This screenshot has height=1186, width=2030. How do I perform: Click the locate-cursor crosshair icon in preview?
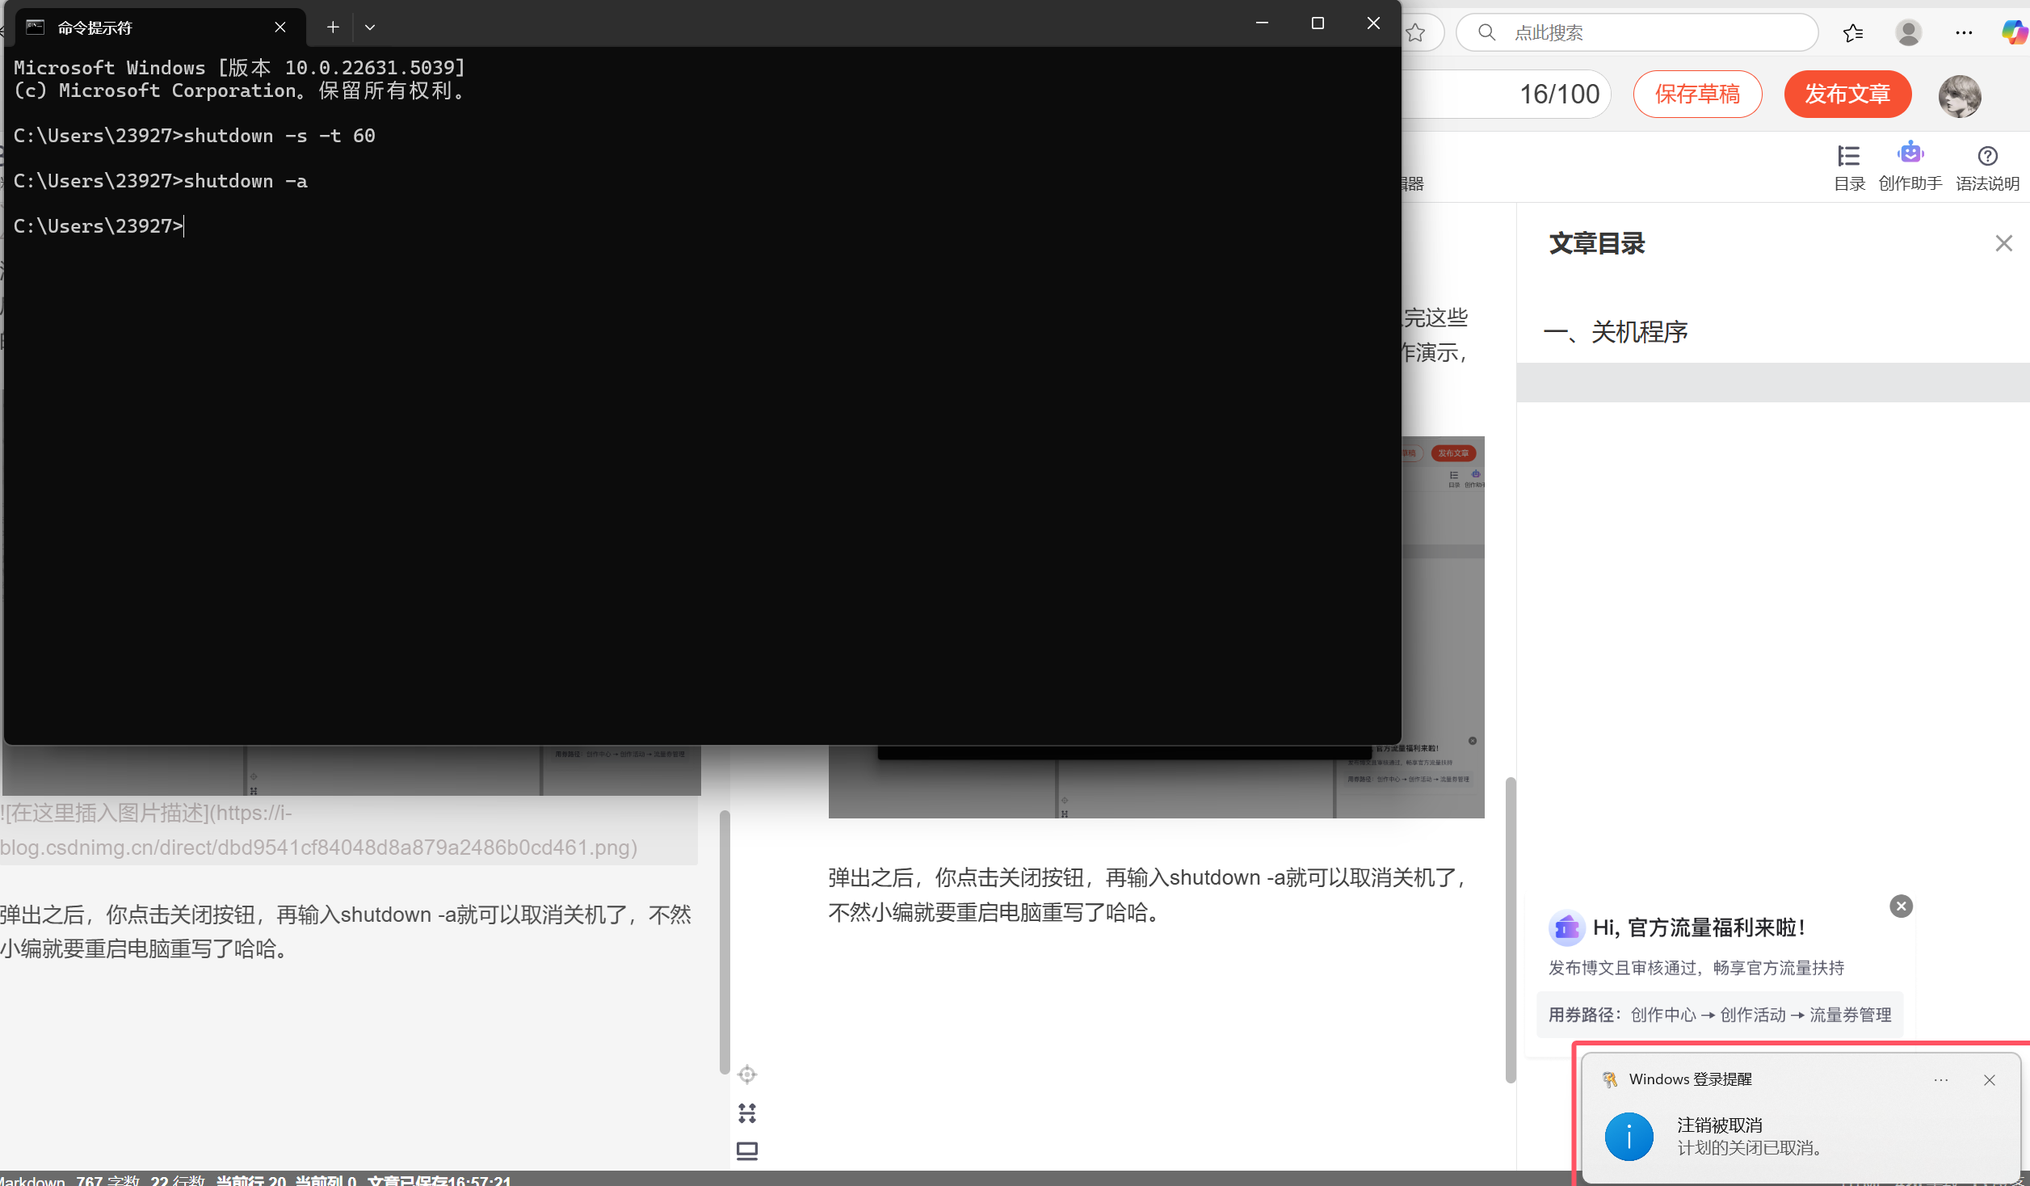coord(747,1075)
